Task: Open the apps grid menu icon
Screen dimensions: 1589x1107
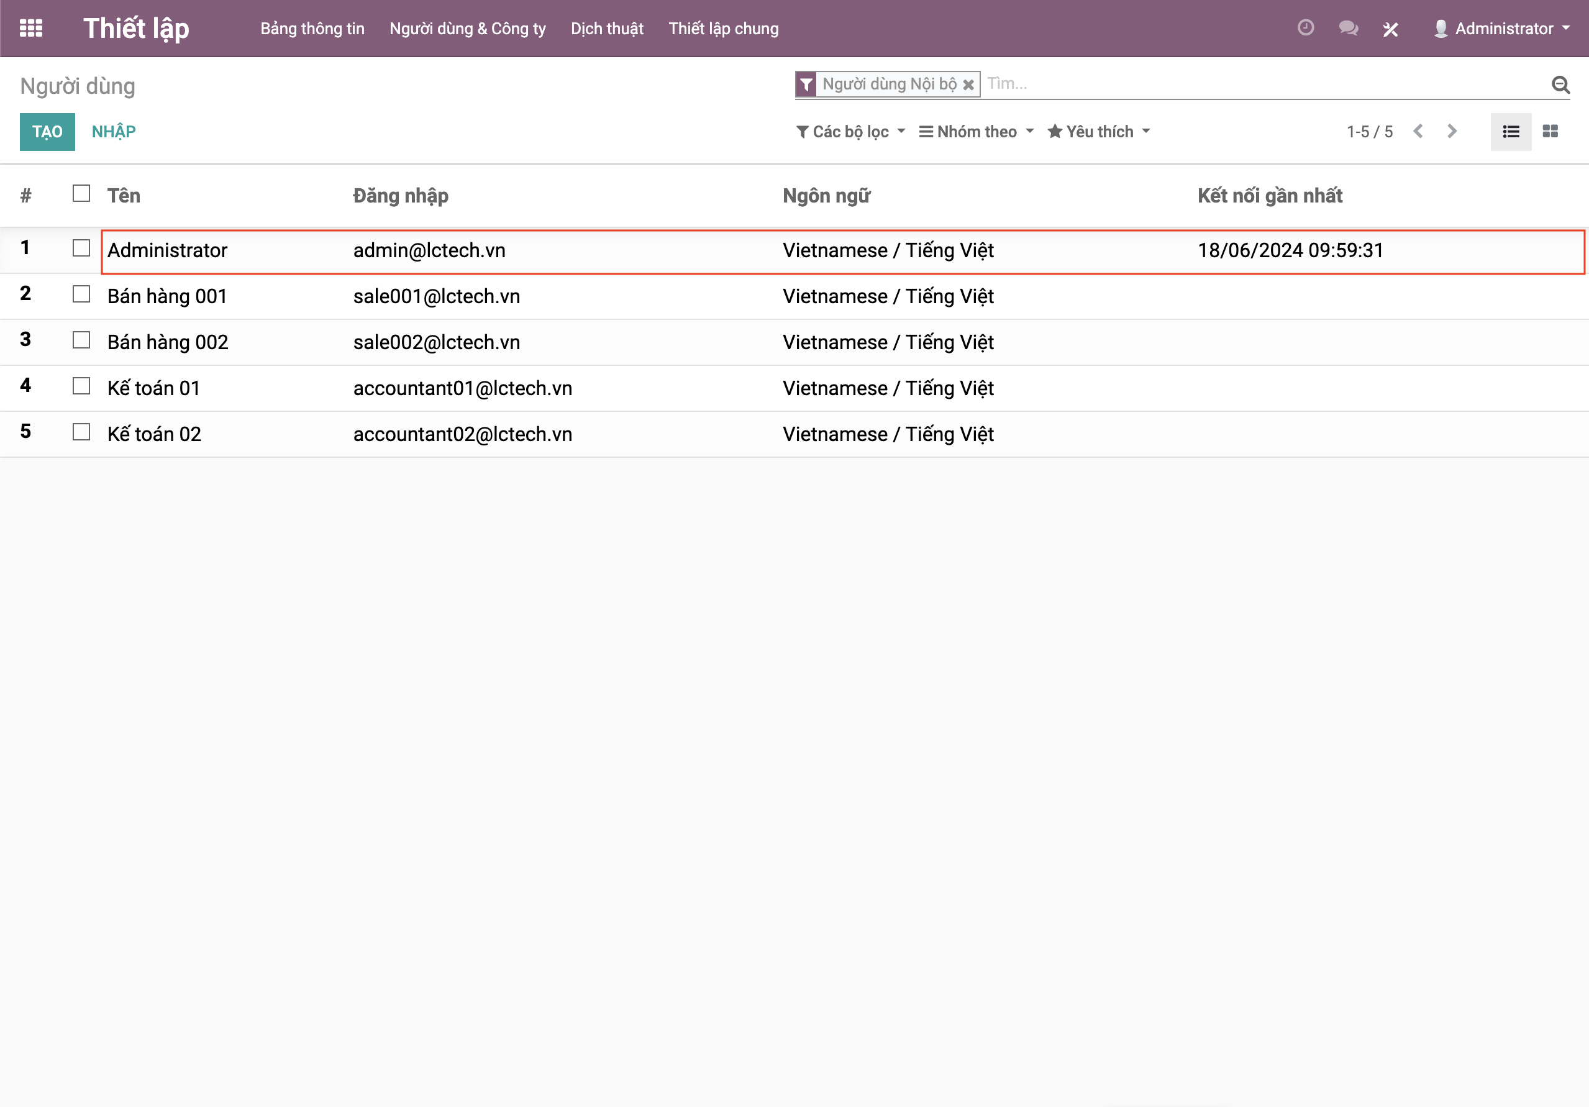Action: [x=30, y=29]
